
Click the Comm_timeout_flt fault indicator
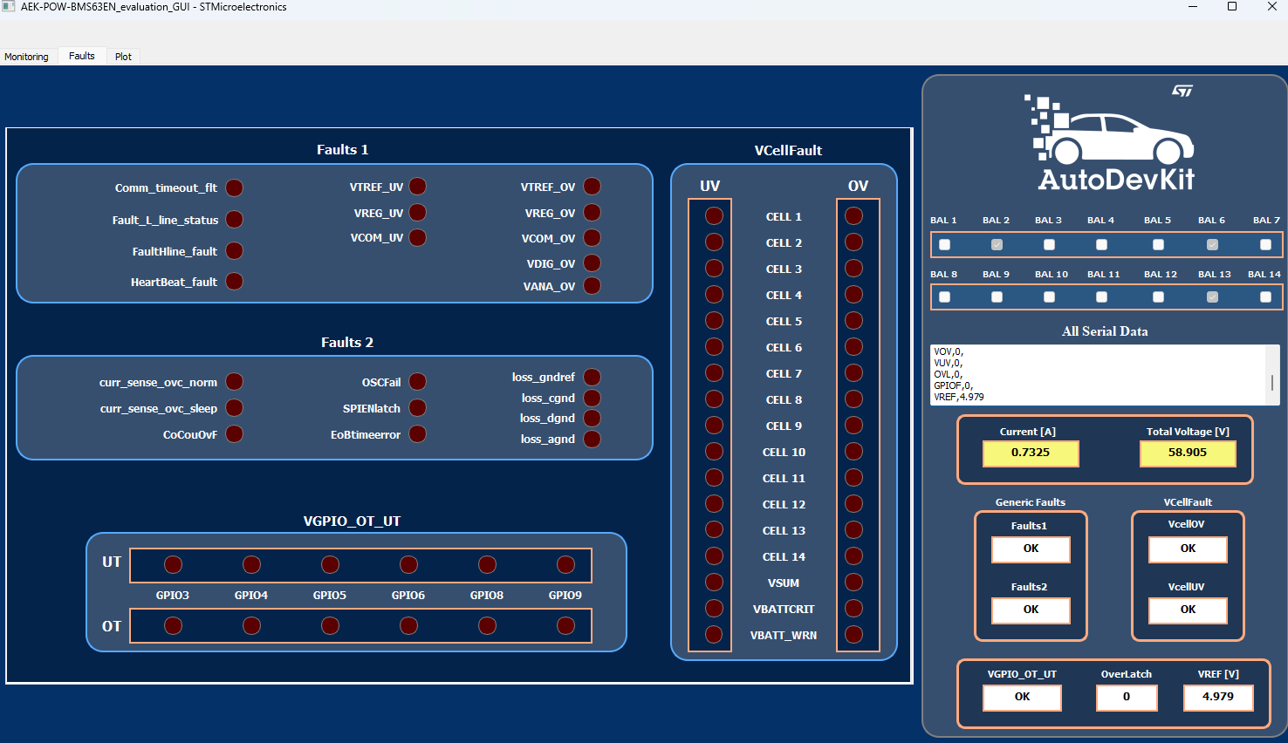point(233,187)
